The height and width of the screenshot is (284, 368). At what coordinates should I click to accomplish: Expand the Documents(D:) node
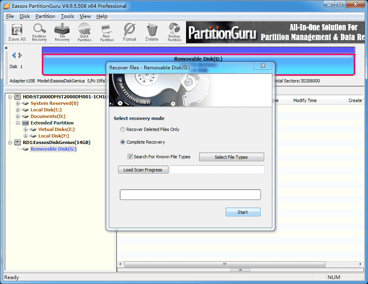tap(18, 116)
